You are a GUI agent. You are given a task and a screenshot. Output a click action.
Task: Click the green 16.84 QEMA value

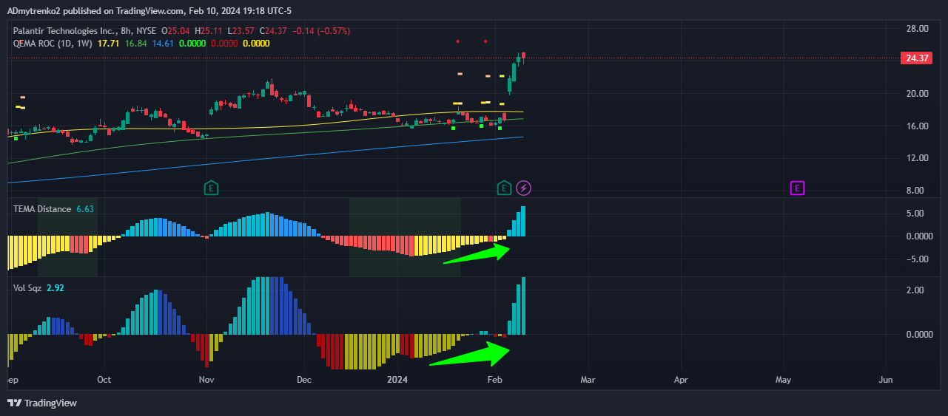(x=136, y=44)
